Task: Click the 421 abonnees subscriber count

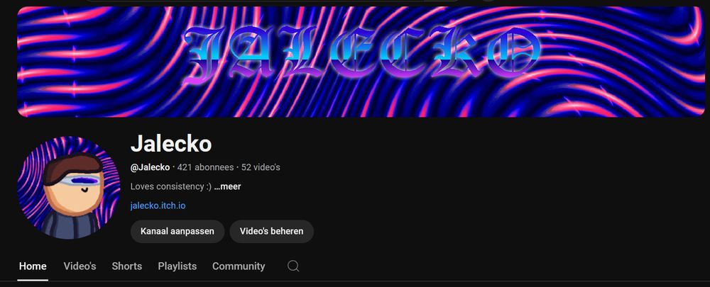Action: (x=206, y=167)
